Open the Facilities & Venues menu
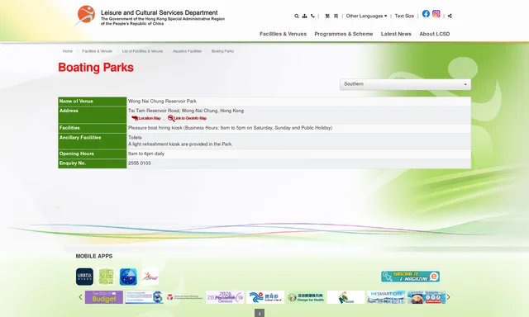 click(x=283, y=34)
